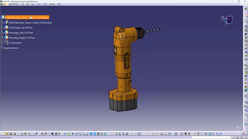Click the drill bit in the 3D model
The width and height of the screenshot is (248, 139).
point(153,30)
